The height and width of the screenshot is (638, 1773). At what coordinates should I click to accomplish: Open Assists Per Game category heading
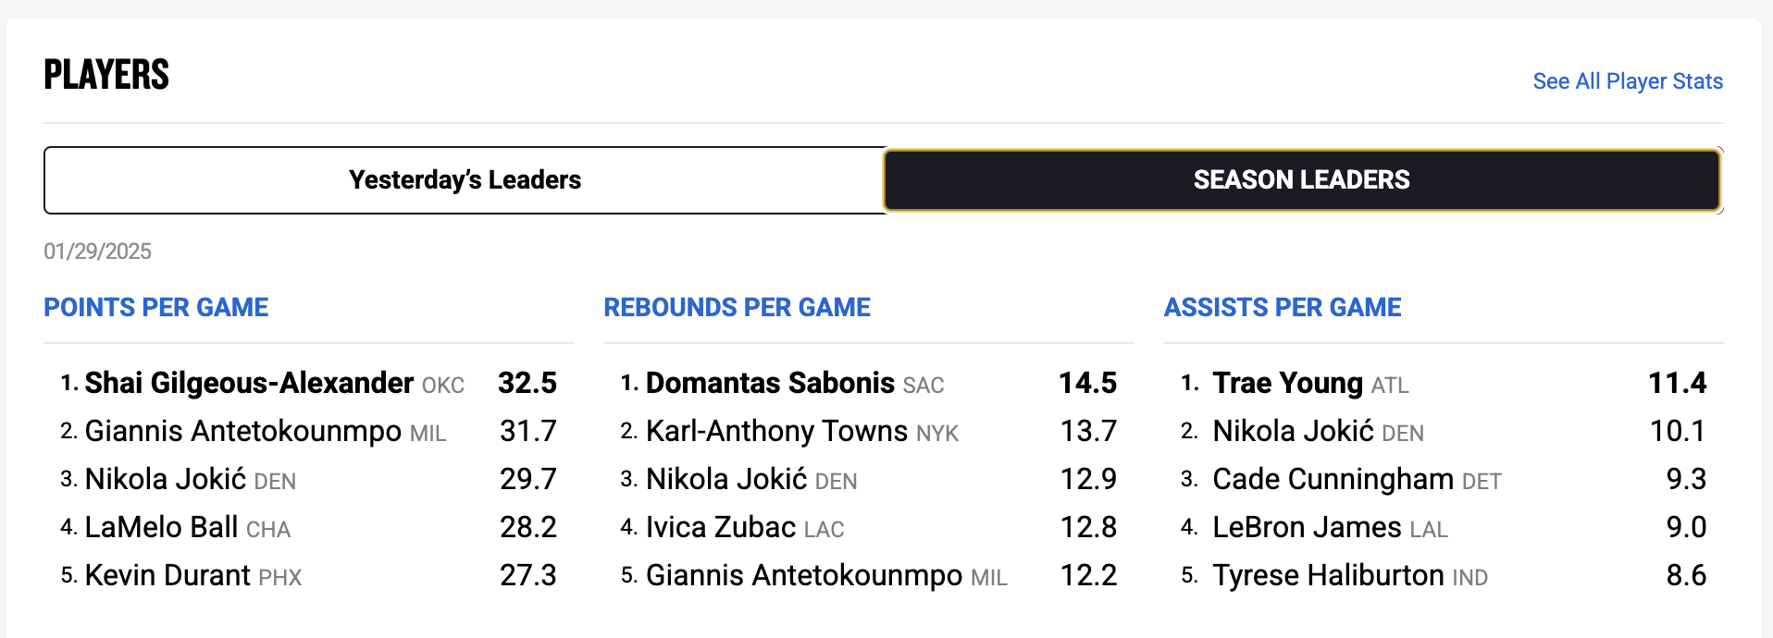click(x=1283, y=307)
